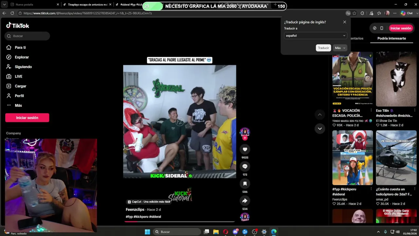Open the TikTok home logo
Screen dimensions: 419x236
click(18, 26)
